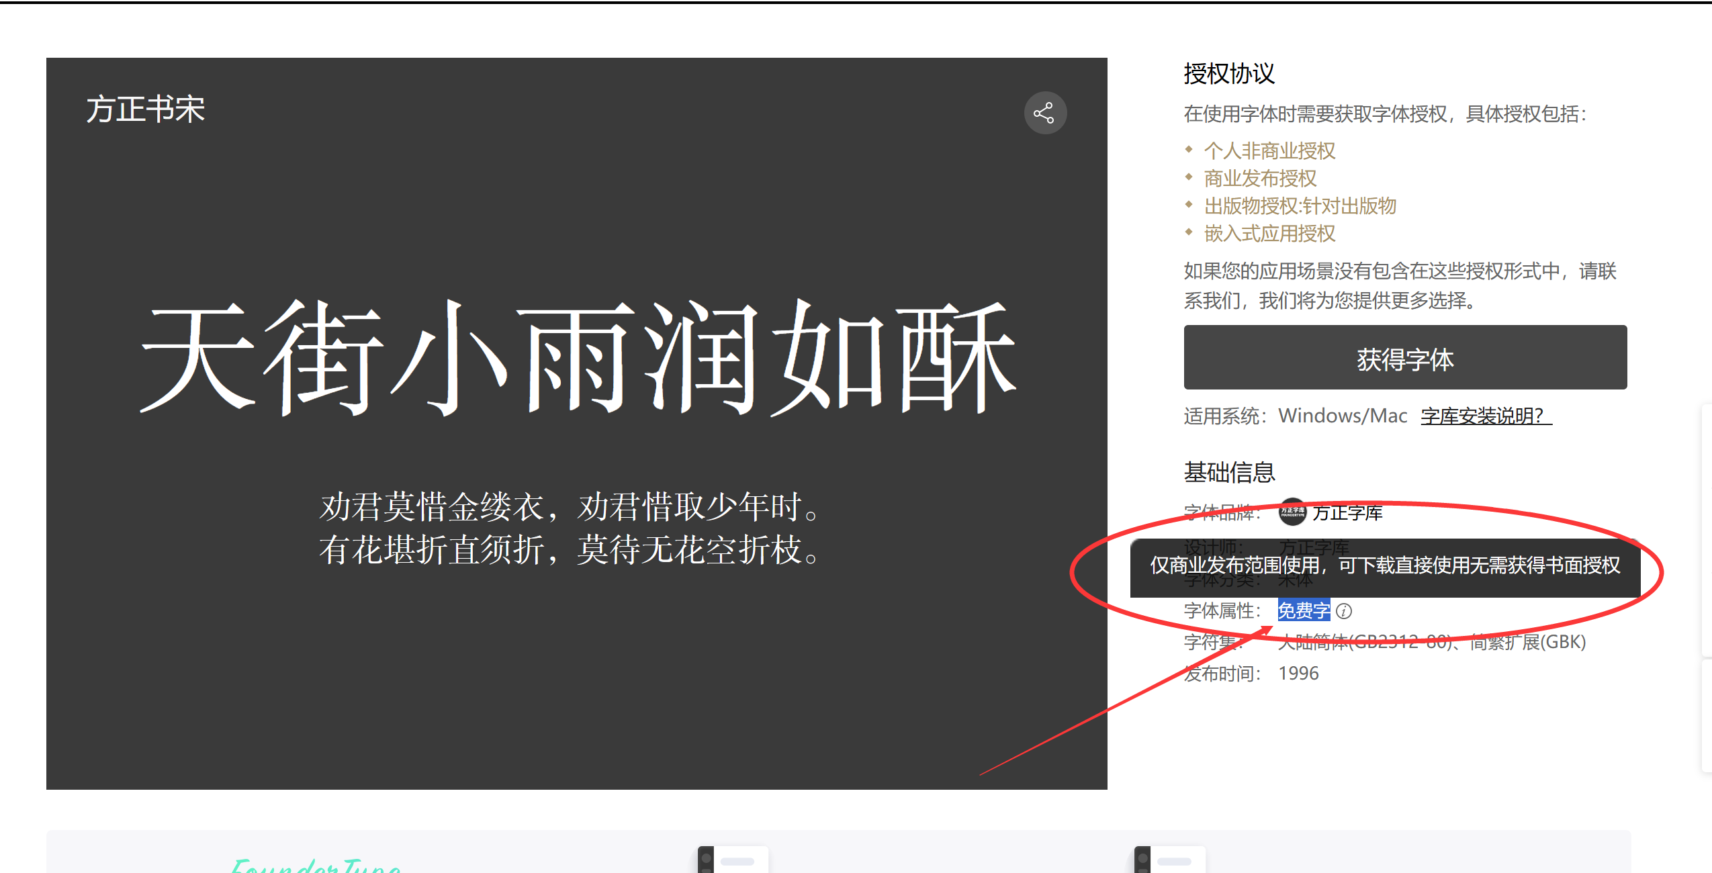
Task: Click the 方正字库 brand name text
Action: [1347, 513]
